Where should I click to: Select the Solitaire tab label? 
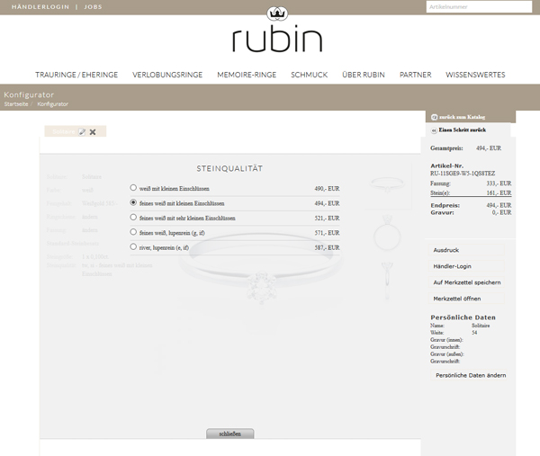(64, 132)
